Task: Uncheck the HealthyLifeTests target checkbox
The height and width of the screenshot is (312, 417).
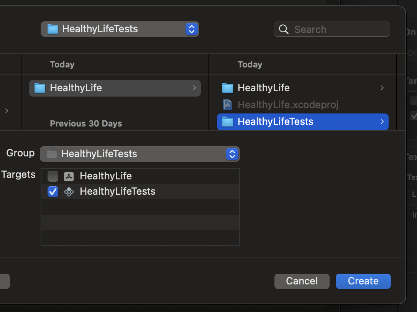Action: 53,192
